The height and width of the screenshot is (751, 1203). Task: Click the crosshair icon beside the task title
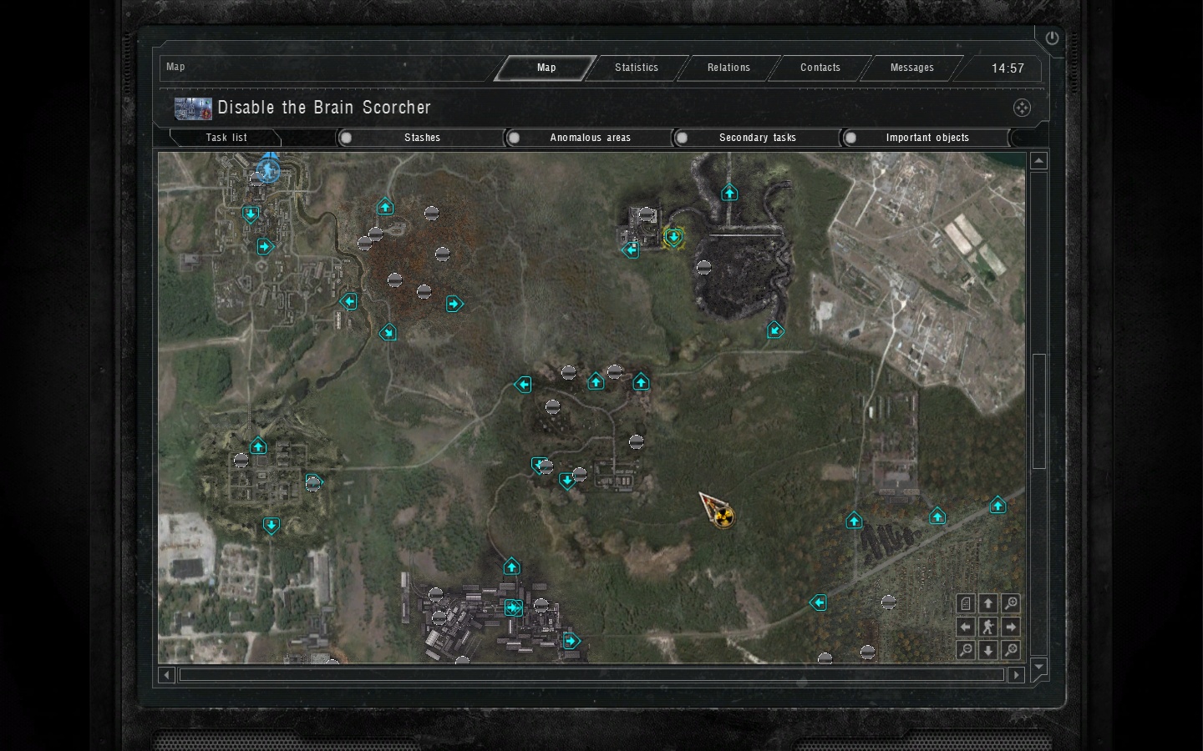(x=1022, y=108)
